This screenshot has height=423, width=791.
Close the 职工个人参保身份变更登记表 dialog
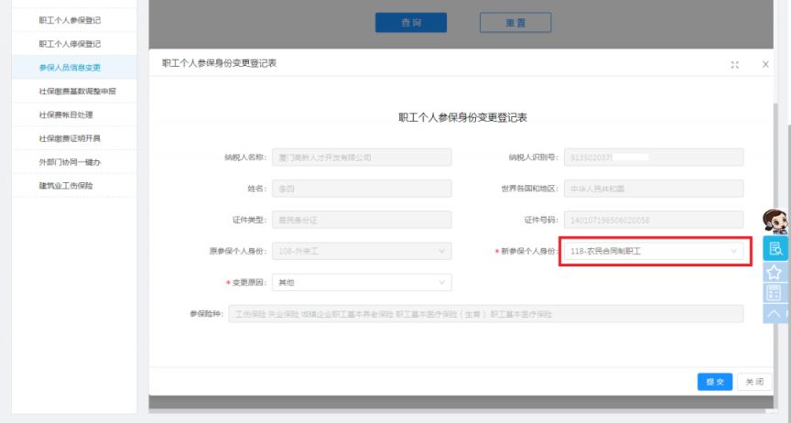[x=765, y=64]
